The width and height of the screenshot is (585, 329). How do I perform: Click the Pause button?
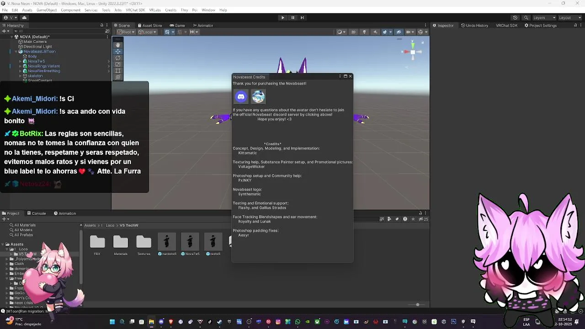click(x=292, y=17)
